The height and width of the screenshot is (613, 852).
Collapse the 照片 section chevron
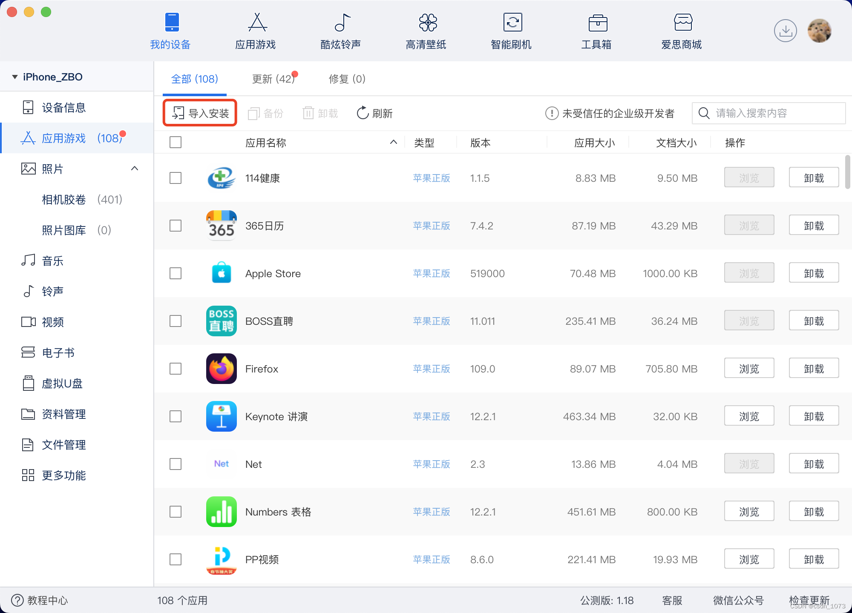(135, 169)
